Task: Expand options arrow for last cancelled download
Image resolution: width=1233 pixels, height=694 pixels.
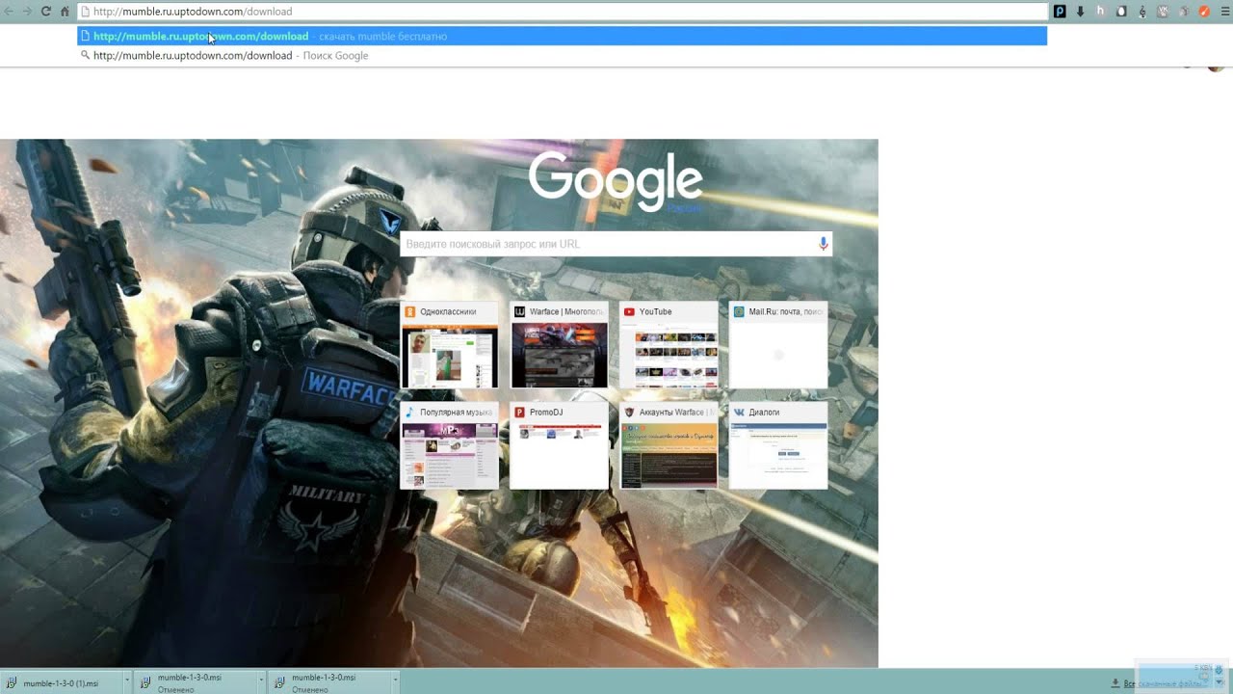Action: click(x=395, y=682)
